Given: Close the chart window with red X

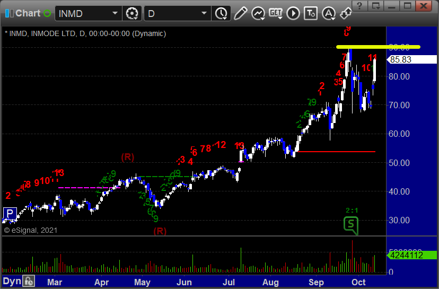Looking at the screenshot, I should coord(424,5).
